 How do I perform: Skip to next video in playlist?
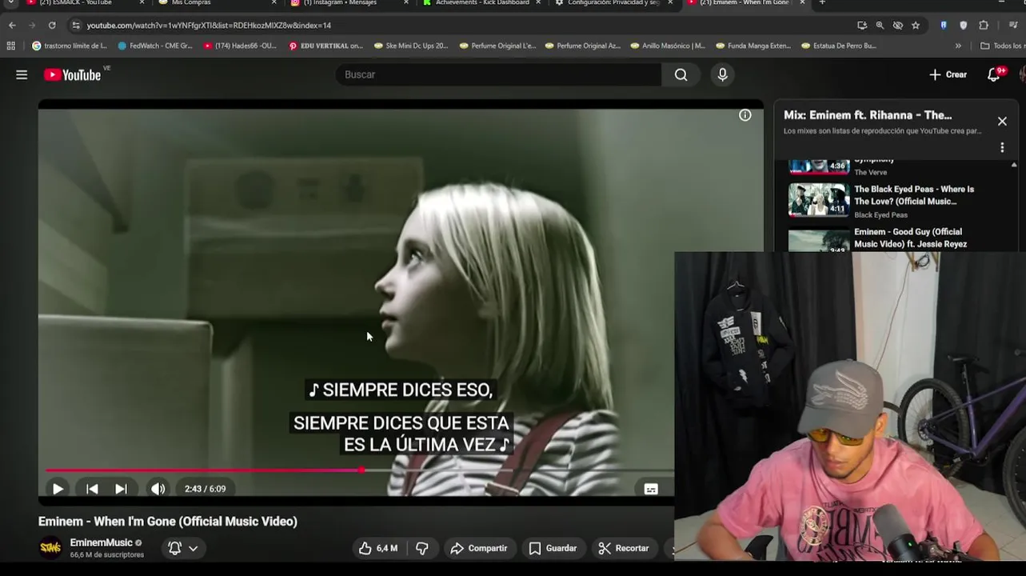(121, 489)
